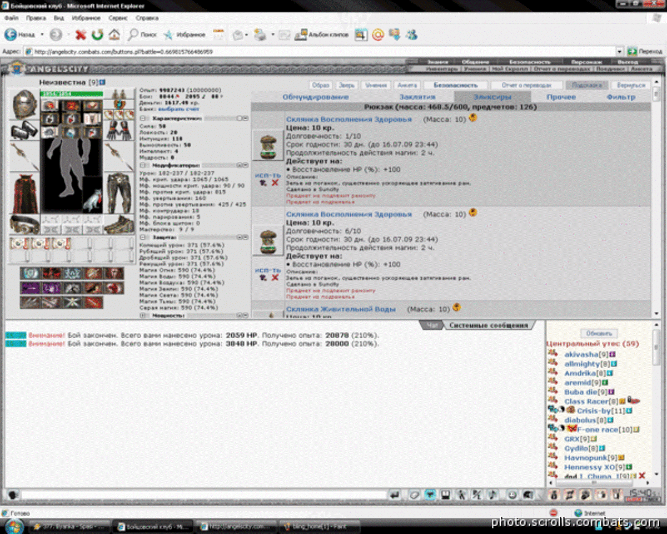The width and height of the screenshot is (667, 534).
Task: Open the Справка menu
Action: (x=147, y=18)
